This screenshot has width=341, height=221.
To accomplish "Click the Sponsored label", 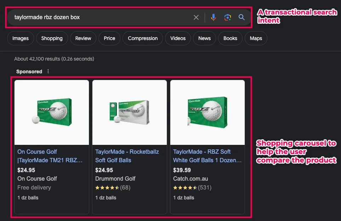I will (29, 72).
